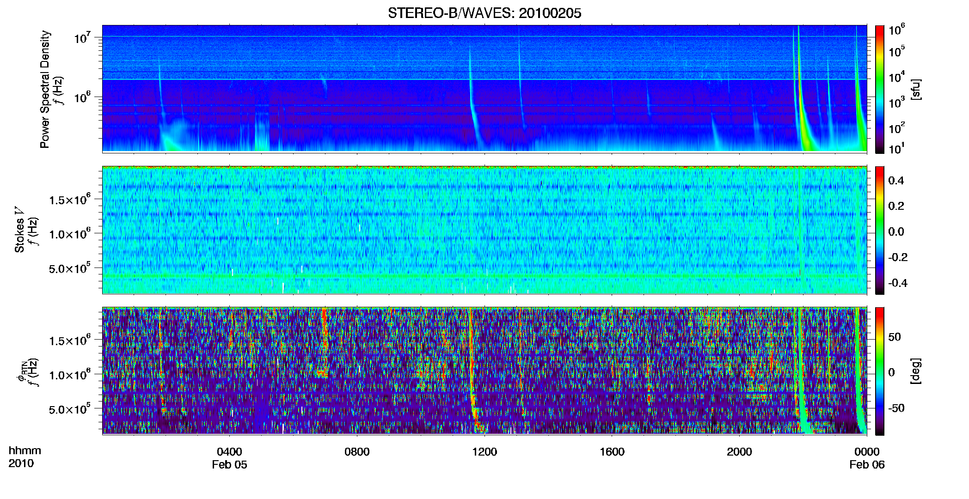The height and width of the screenshot is (499, 969).
Task: Click the 5.0×10^5 tick on Stokes V axis
Action: click(x=69, y=268)
